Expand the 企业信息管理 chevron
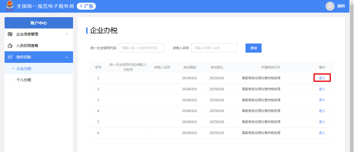The height and width of the screenshot is (152, 354). (67, 34)
